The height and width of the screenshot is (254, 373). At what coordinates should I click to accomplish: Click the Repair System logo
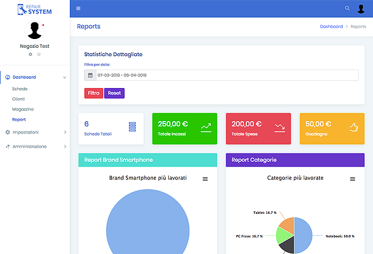34,9
